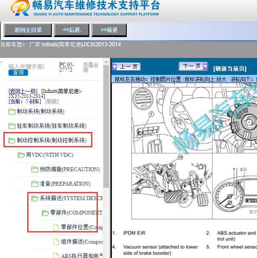The height and width of the screenshot is (258, 257).
Task: Open 零部件位置 document in tree
Action: 82,227
